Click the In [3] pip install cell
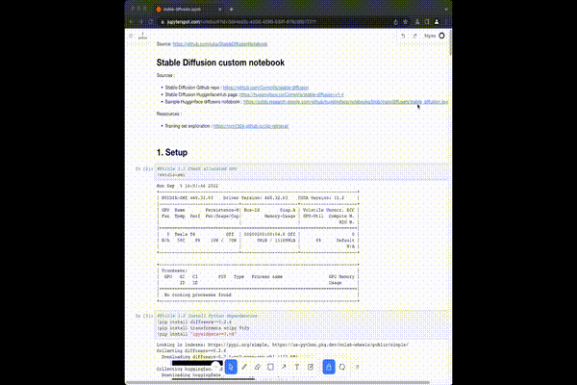 click(x=301, y=325)
